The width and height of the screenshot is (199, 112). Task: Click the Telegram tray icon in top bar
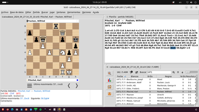tap(173, 2)
